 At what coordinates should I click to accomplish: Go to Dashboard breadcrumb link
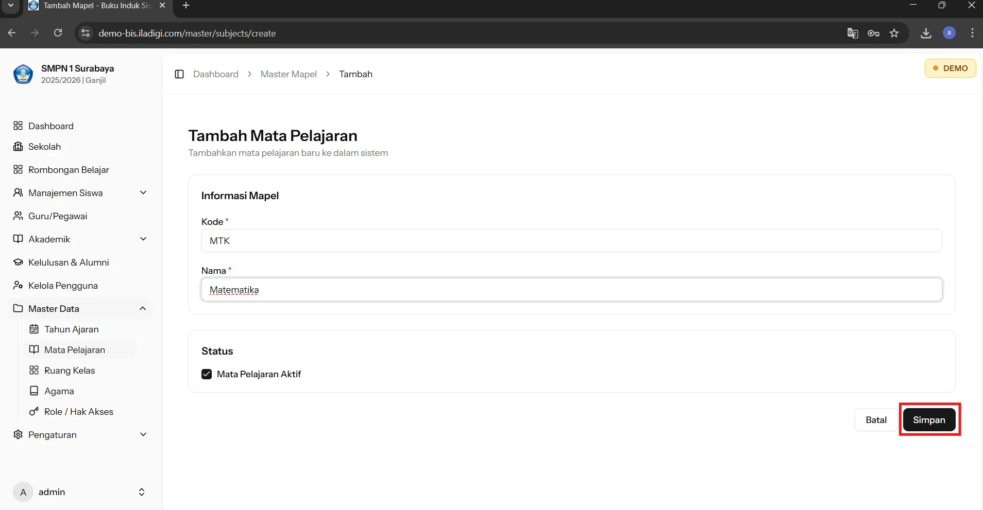click(x=215, y=74)
